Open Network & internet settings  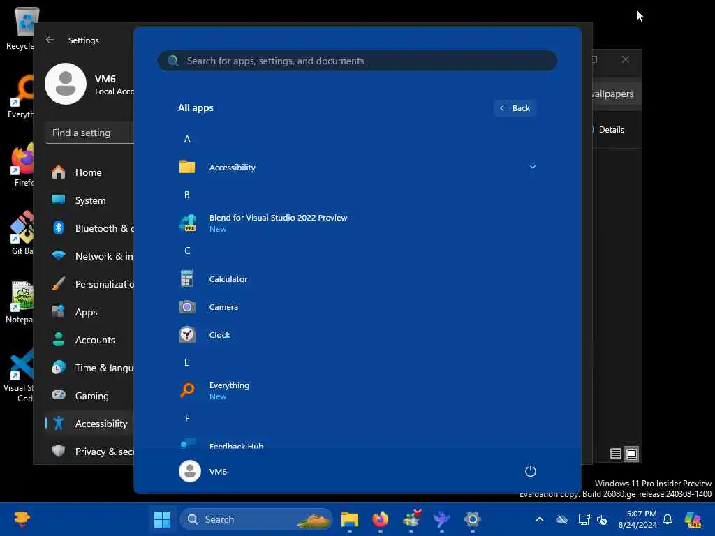pos(90,255)
